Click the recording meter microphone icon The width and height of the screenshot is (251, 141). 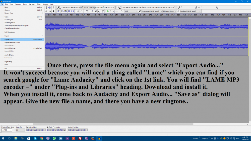click(58, 8)
